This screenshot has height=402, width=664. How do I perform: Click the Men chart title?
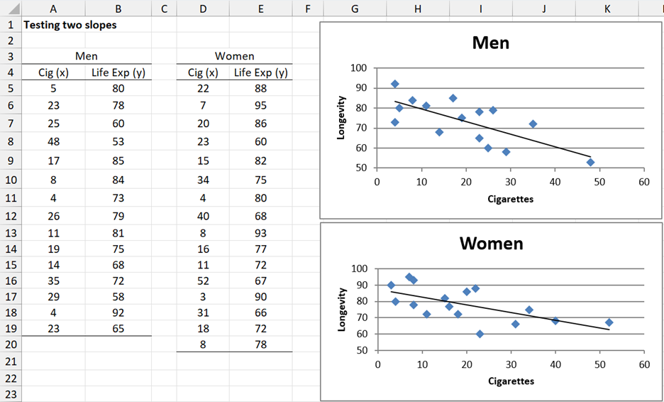click(x=490, y=43)
